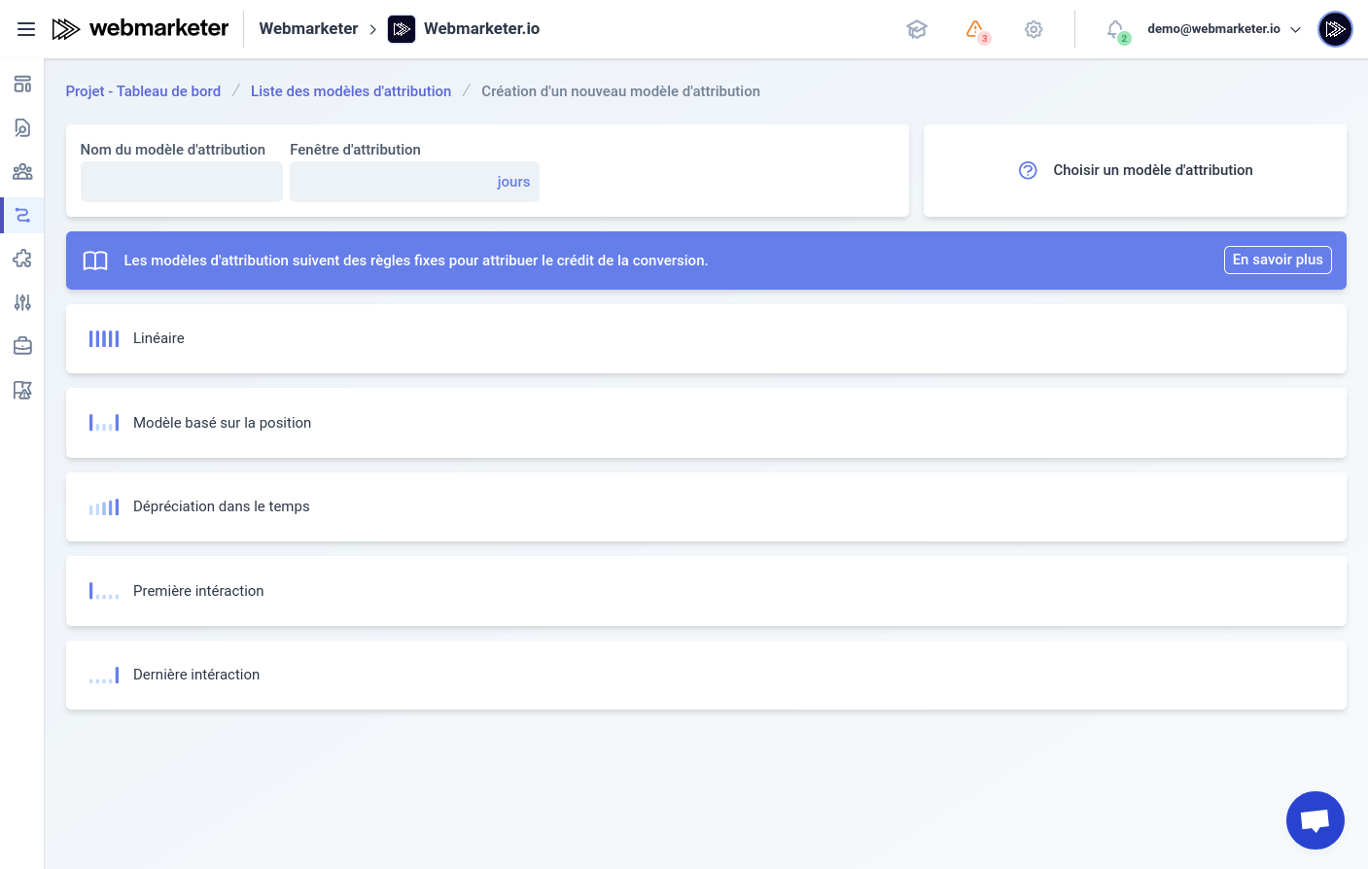Image resolution: width=1368 pixels, height=869 pixels.
Task: Click the help question mark icon
Action: coord(1028,170)
